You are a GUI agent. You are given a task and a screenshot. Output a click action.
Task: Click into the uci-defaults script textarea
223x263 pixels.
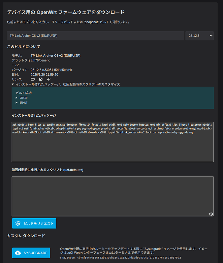click(112, 196)
